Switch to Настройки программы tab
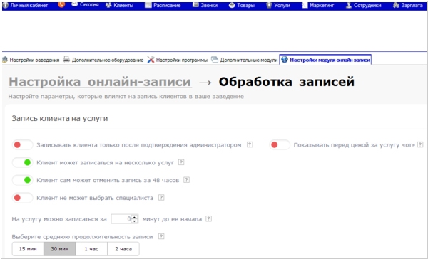The height and width of the screenshot is (259, 428). point(178,60)
